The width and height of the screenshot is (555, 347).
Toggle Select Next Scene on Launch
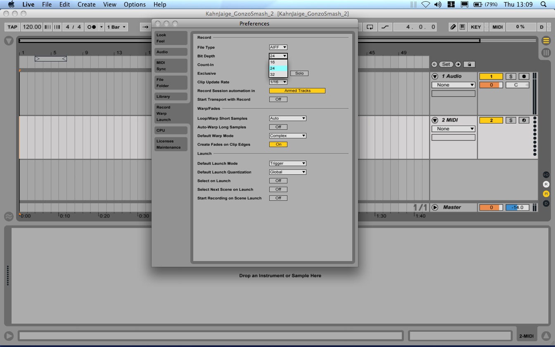[278, 190]
